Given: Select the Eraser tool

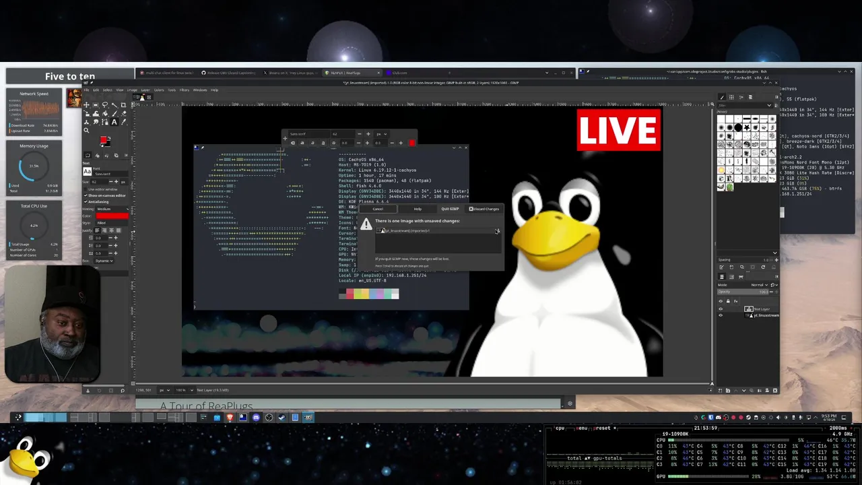Looking at the screenshot, I should pos(124,113).
